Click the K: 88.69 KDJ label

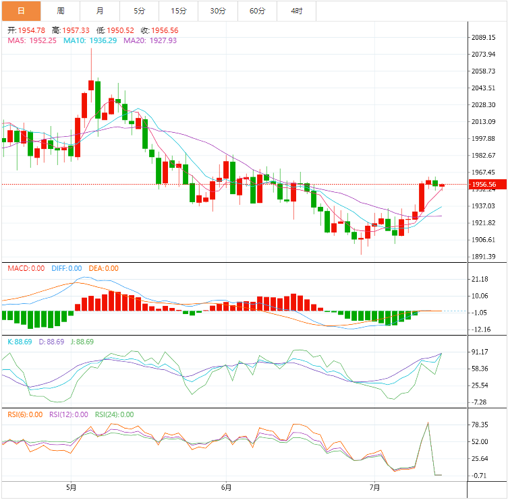click(20, 342)
